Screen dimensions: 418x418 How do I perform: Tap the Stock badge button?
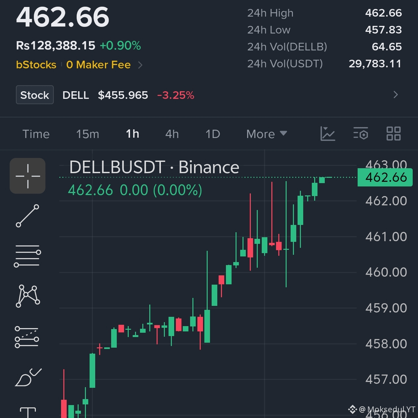coord(35,95)
